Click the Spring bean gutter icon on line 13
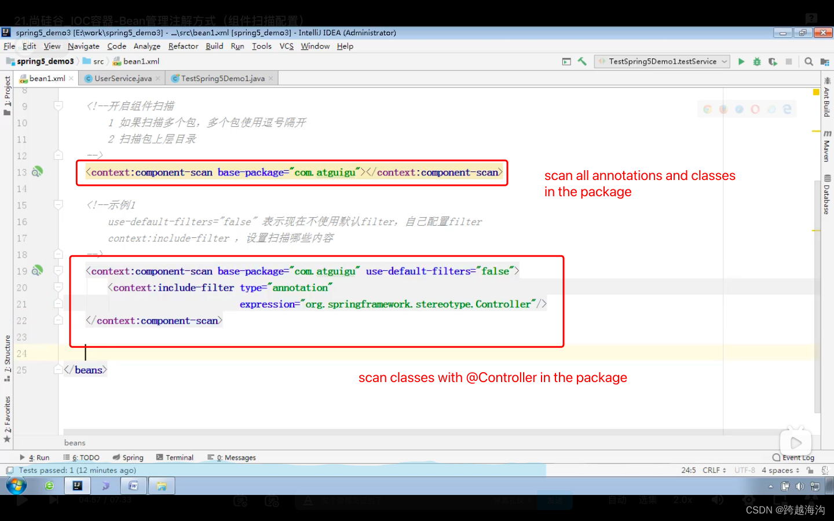This screenshot has height=521, width=834. (37, 172)
